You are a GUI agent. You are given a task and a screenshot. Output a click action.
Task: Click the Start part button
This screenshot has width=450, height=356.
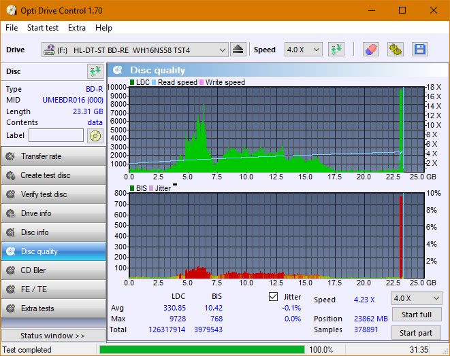pyautogui.click(x=416, y=333)
